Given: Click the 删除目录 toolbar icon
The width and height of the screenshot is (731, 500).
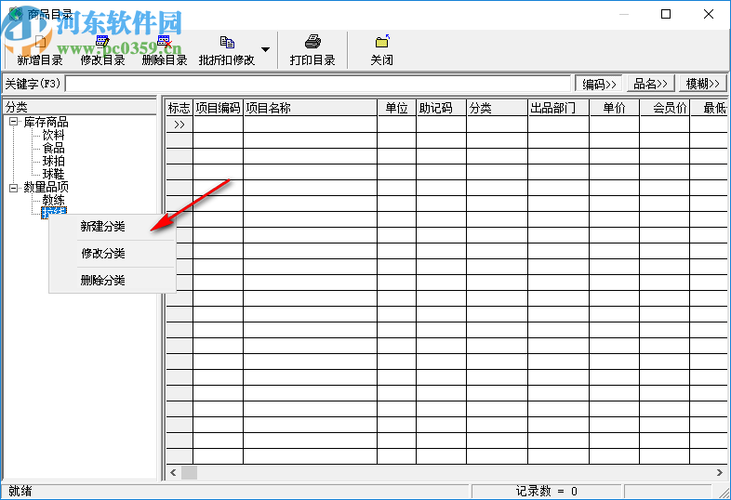Looking at the screenshot, I should (x=165, y=42).
